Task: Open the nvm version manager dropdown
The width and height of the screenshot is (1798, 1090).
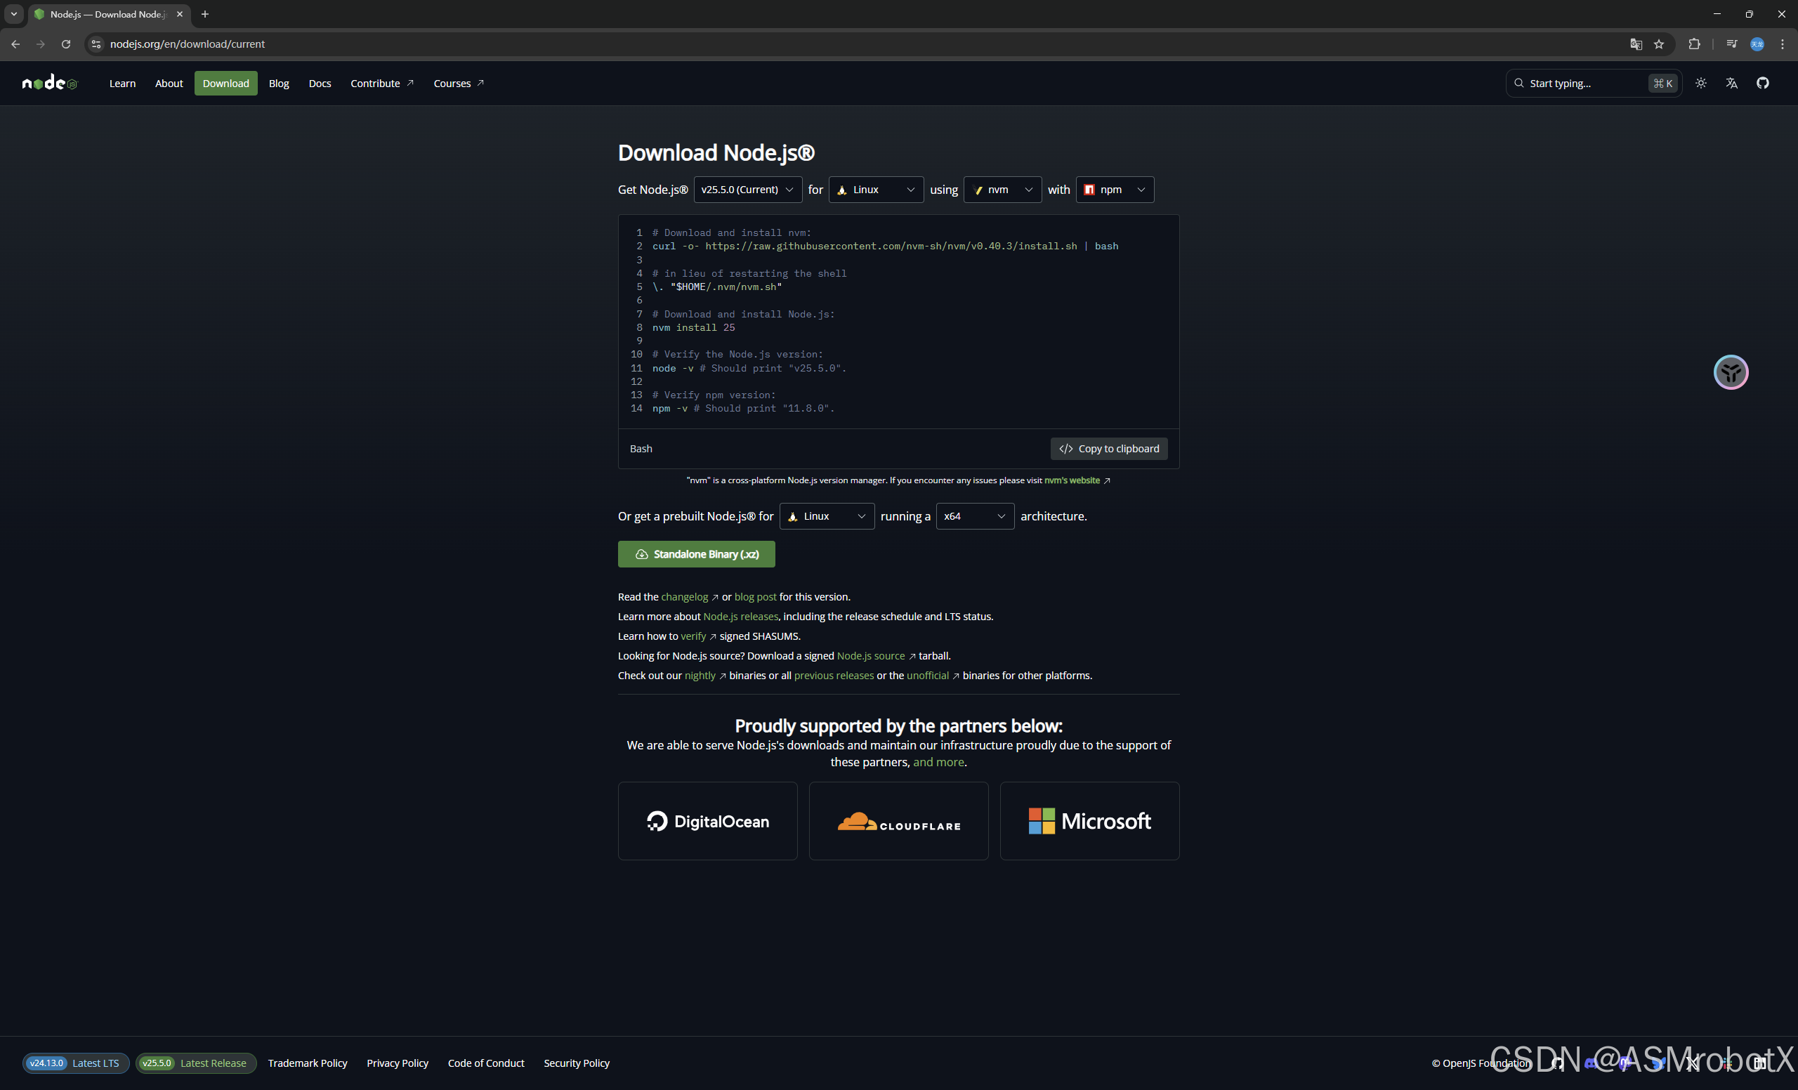Action: [x=1002, y=190]
